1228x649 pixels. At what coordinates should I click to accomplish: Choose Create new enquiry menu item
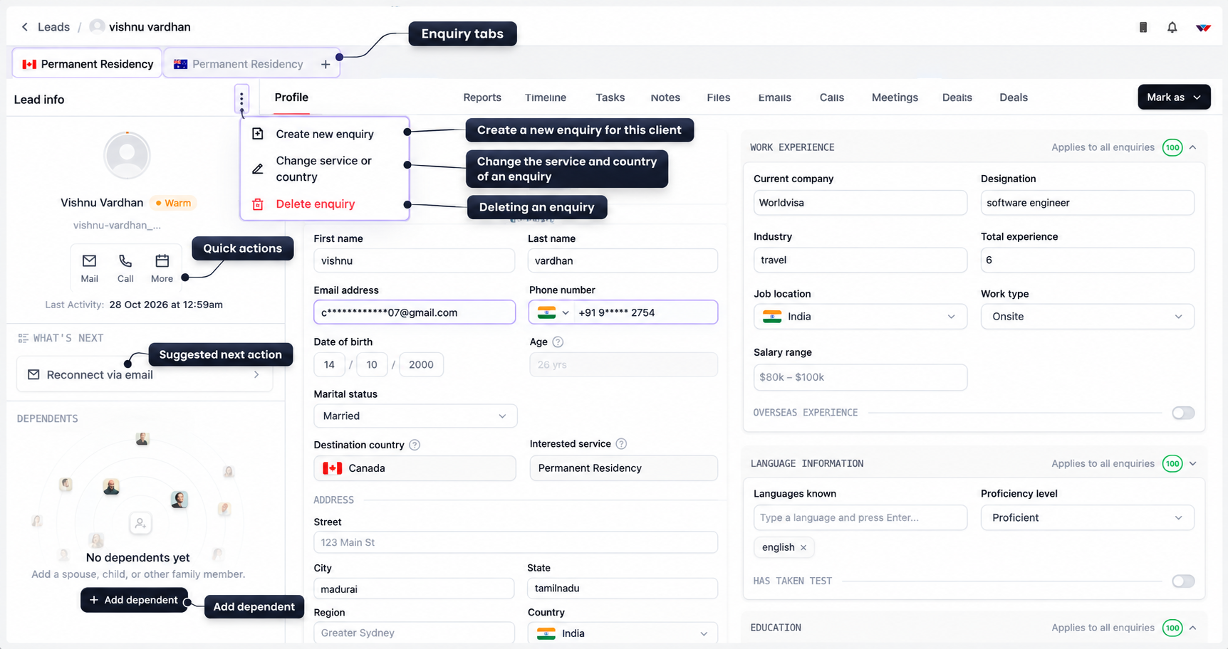pos(325,134)
